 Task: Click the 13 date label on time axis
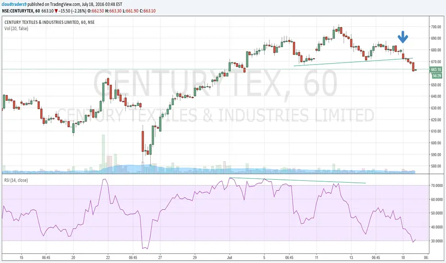click(351, 258)
